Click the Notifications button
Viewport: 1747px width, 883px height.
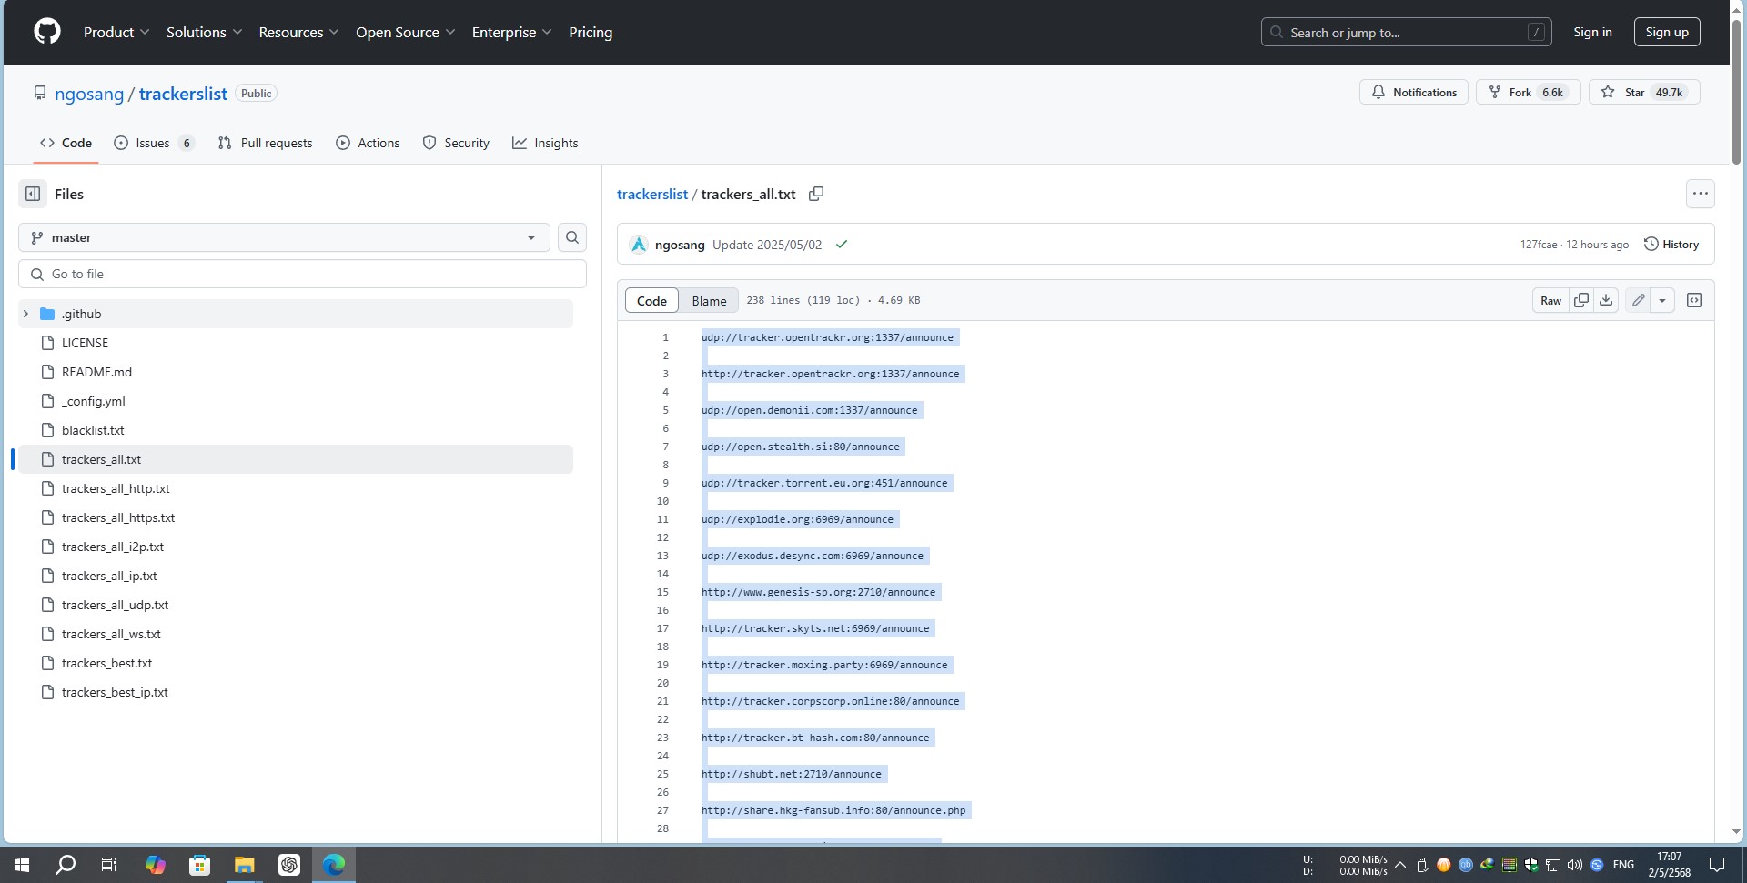click(x=1413, y=92)
